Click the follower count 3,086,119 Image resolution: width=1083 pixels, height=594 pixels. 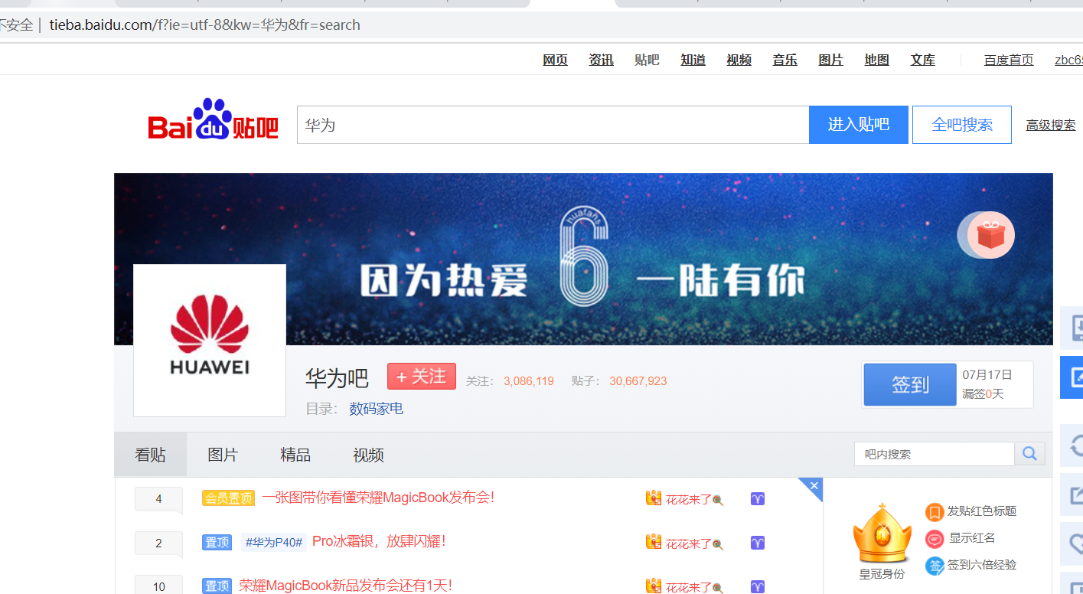click(x=529, y=380)
